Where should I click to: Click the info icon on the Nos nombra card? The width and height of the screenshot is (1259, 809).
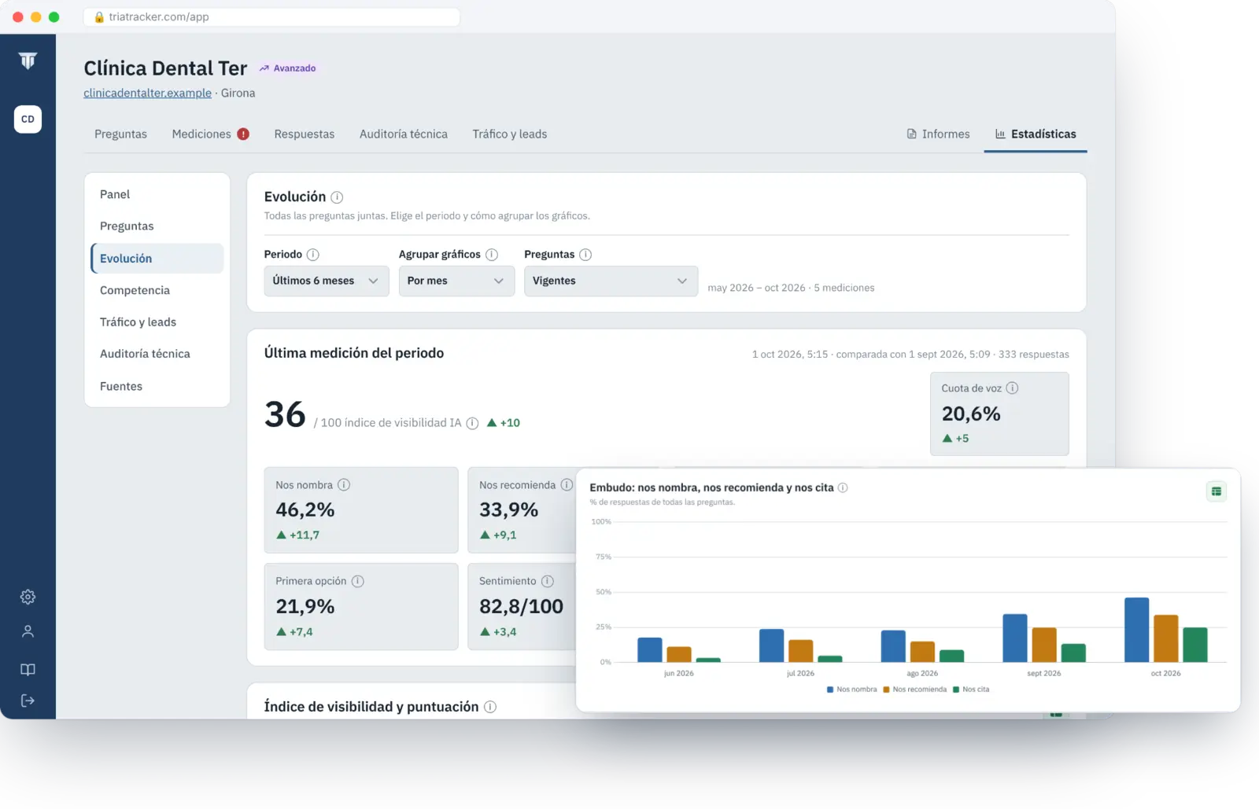click(x=344, y=485)
